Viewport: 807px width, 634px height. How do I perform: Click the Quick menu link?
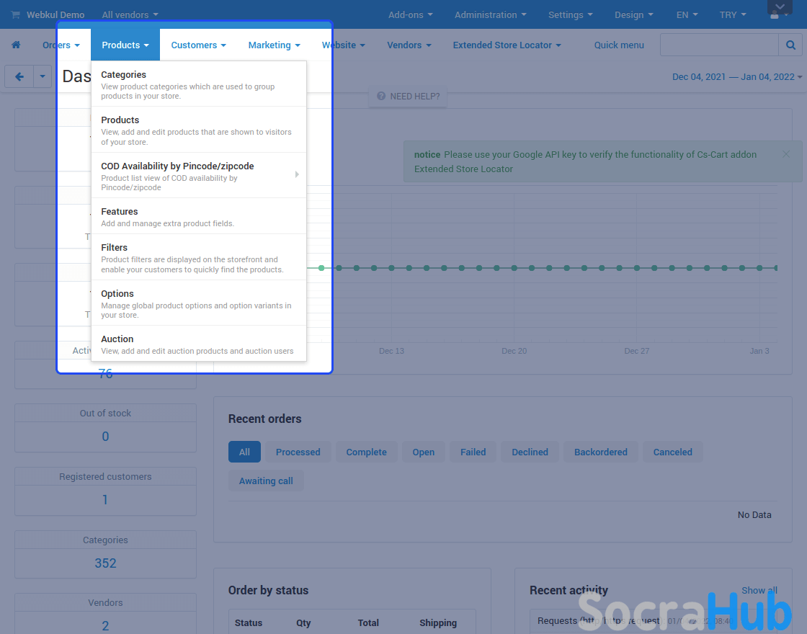coord(619,45)
